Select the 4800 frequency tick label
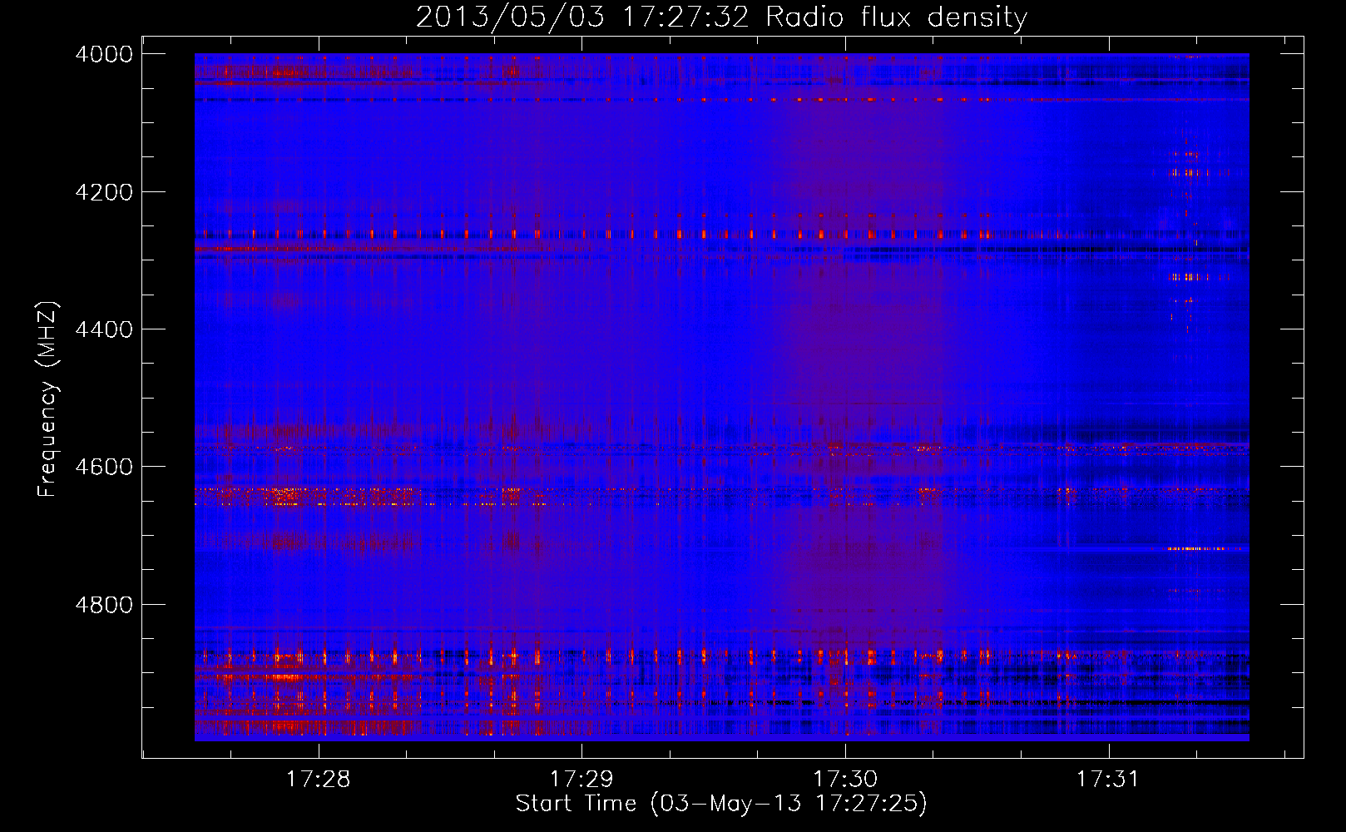 (104, 605)
